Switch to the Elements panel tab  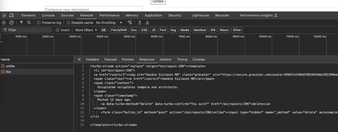pos(28,15)
